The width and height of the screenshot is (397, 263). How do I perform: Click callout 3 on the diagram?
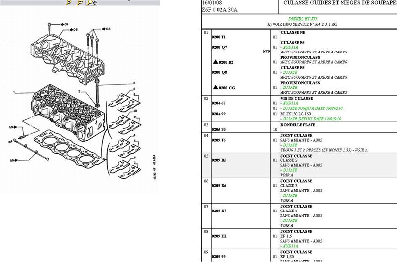79,91
